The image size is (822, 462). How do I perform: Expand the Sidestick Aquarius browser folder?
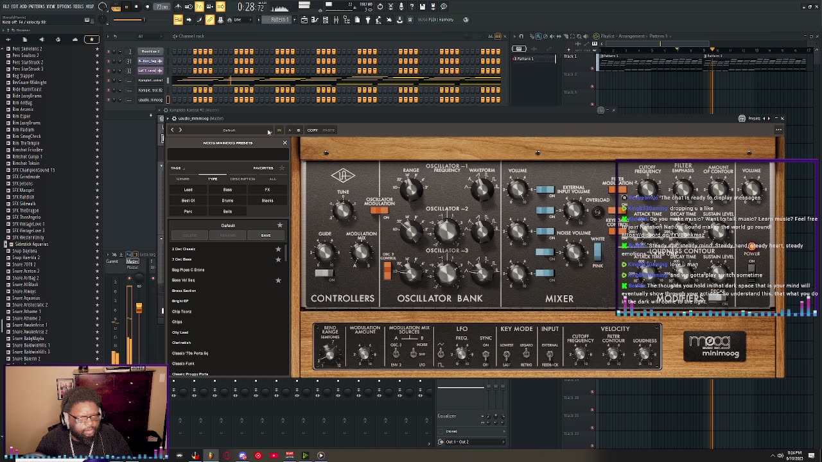[x=5, y=244]
